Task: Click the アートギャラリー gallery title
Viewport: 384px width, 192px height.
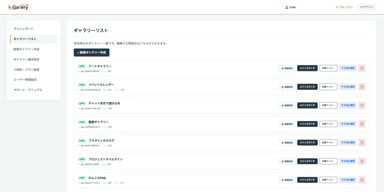Action: (x=100, y=66)
